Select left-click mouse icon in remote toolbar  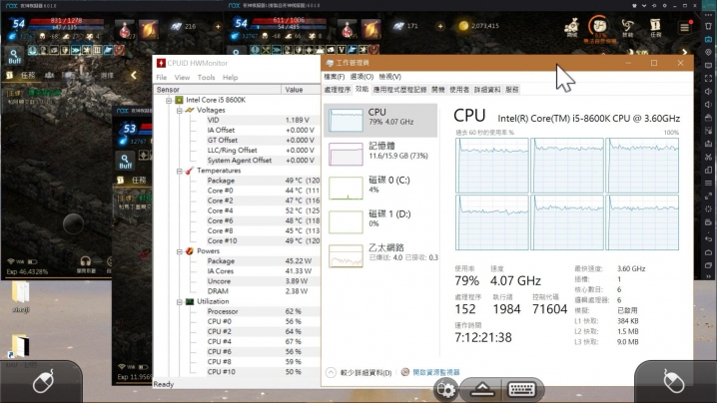pos(44,381)
